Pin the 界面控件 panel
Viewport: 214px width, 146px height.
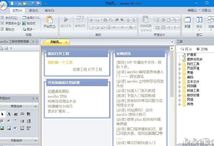pos(33,99)
